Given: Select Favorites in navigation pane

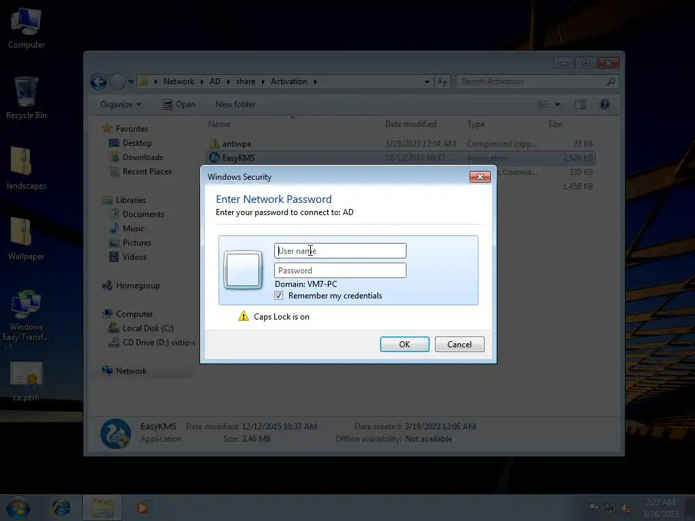Looking at the screenshot, I should [132, 128].
